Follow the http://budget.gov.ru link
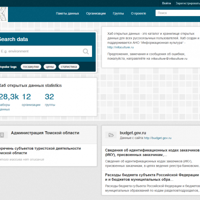Image resolution: width=200 pixels, height=200 pixels. 158,138
